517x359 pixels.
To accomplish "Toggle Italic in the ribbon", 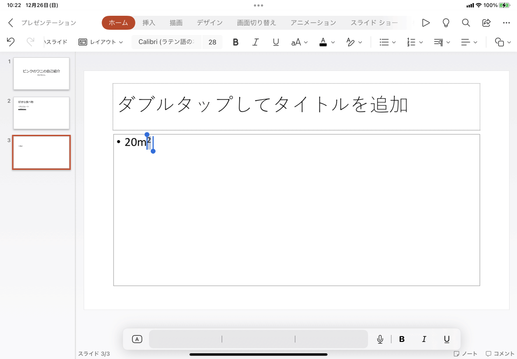I will coord(255,42).
